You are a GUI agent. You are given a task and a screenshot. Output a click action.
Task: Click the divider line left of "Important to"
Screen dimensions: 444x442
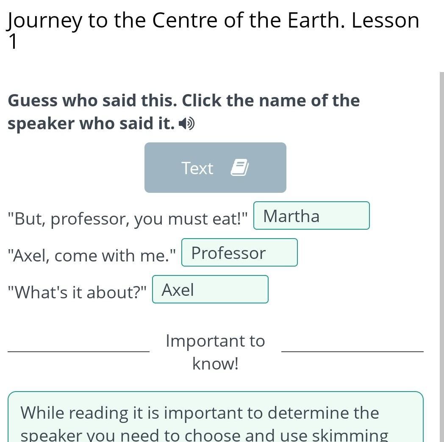[78, 352]
